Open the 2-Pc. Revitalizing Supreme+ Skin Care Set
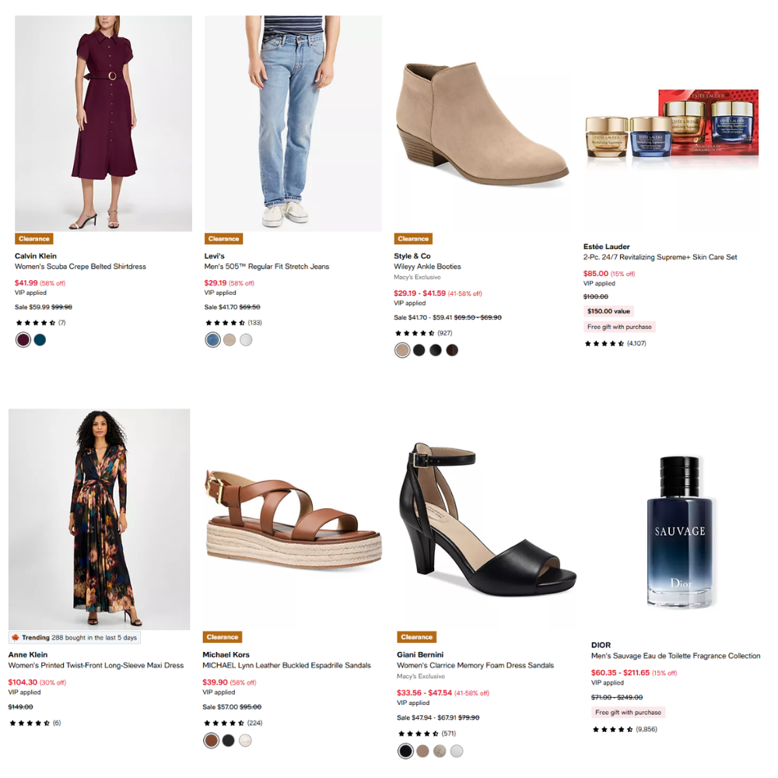The image size is (778, 778). pyautogui.click(x=660, y=258)
